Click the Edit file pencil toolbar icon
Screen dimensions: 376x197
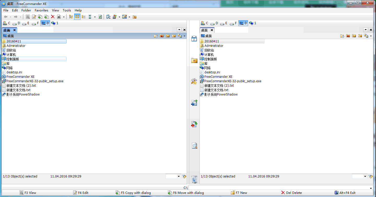(34, 17)
